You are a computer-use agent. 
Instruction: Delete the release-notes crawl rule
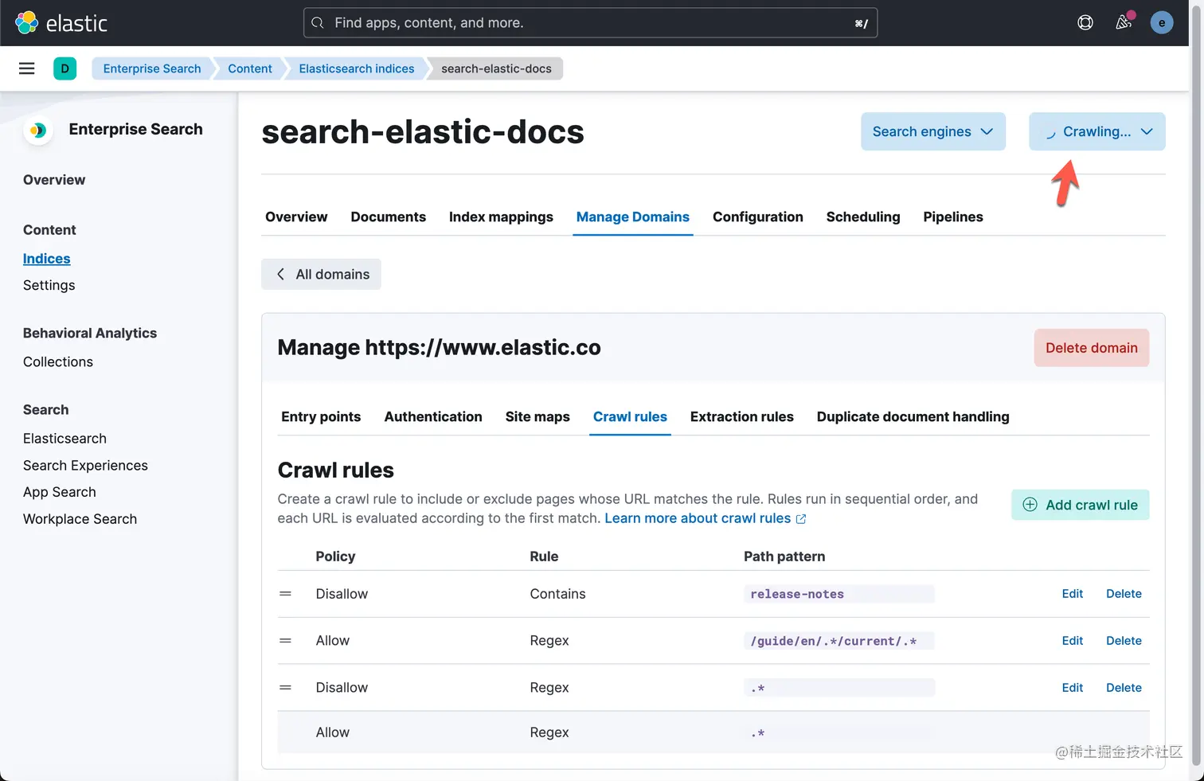1124,594
